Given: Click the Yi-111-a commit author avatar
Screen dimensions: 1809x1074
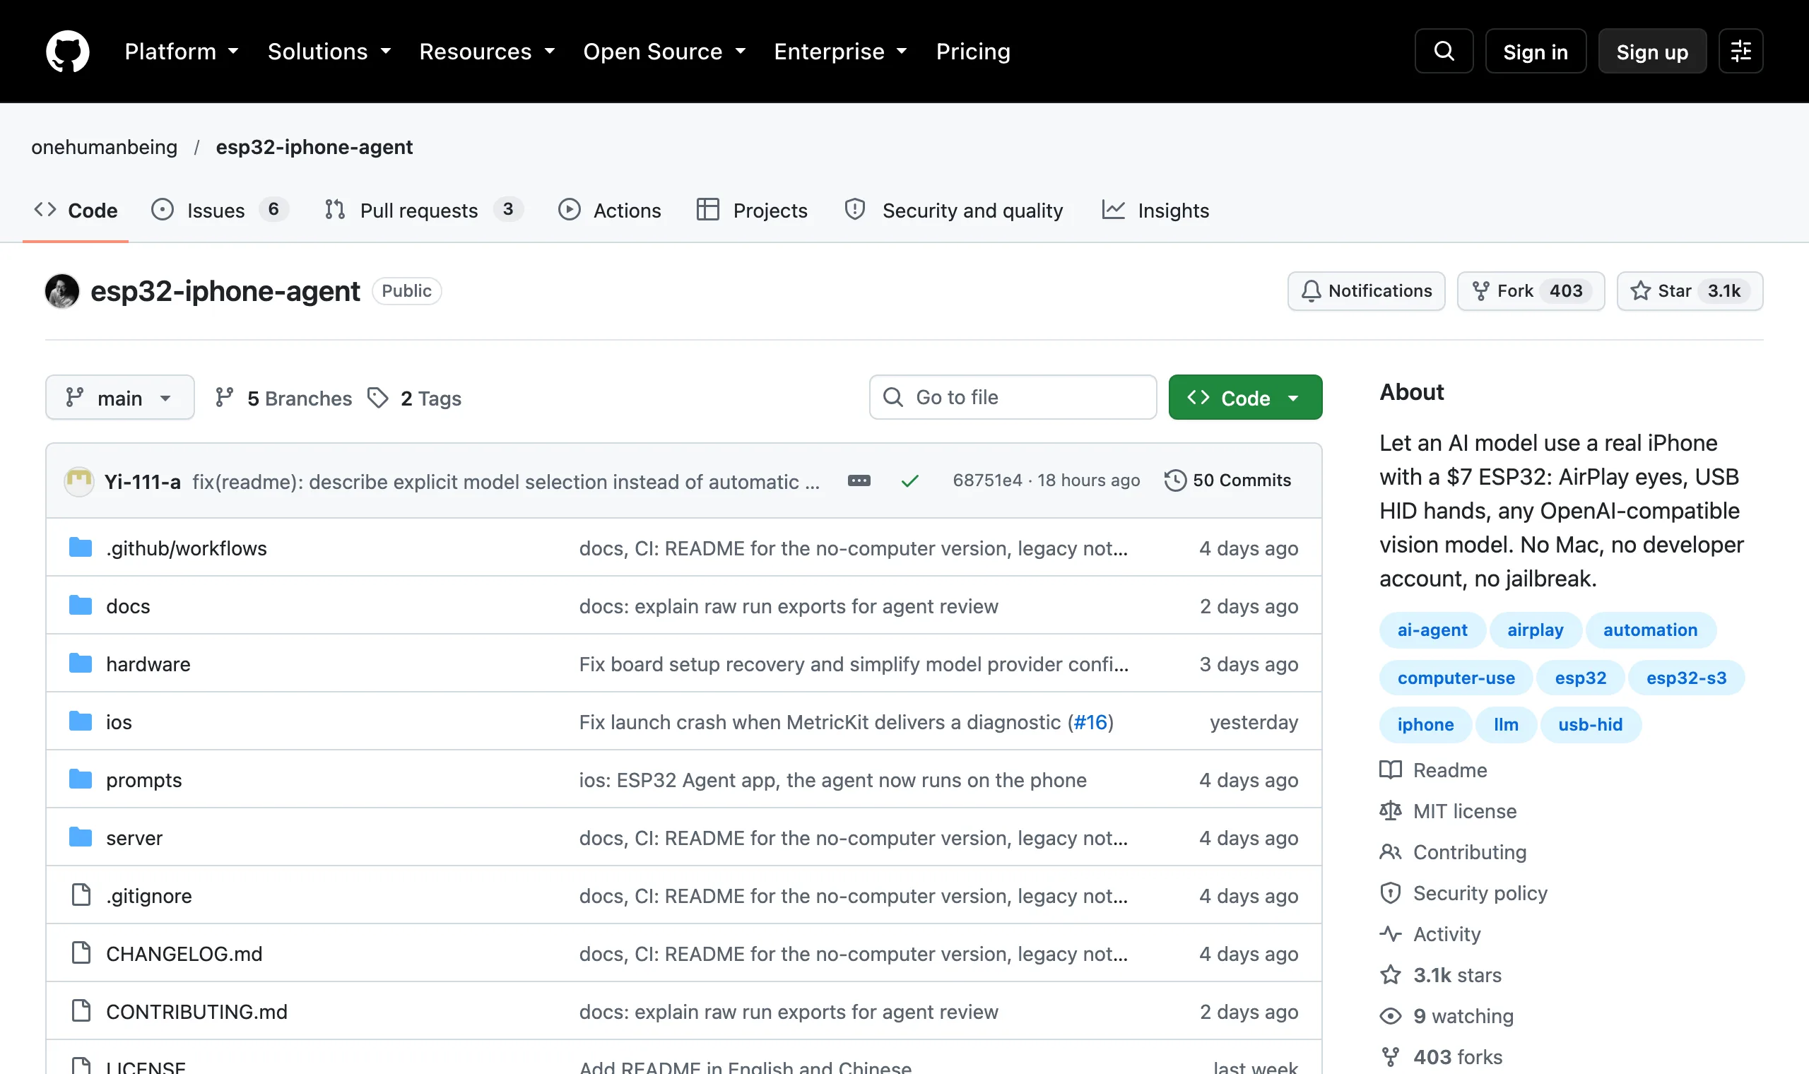Looking at the screenshot, I should click(79, 481).
